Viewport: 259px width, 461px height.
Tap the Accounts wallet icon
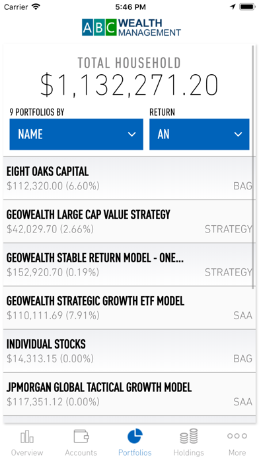(81, 436)
